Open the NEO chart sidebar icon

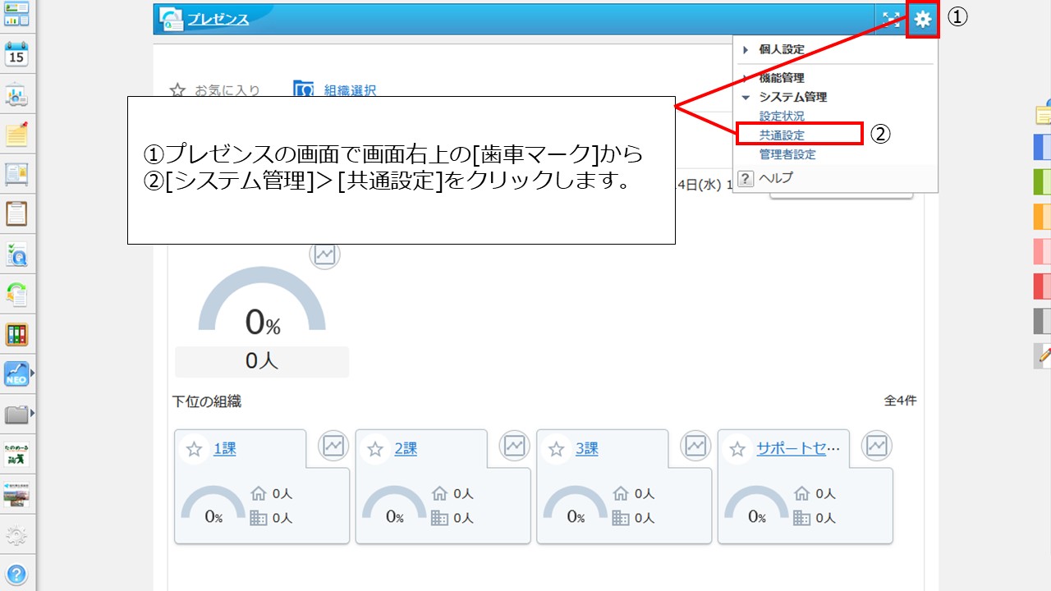point(16,374)
